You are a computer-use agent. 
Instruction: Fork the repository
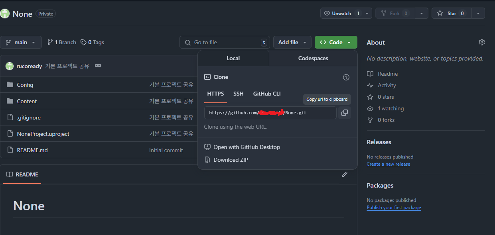395,13
